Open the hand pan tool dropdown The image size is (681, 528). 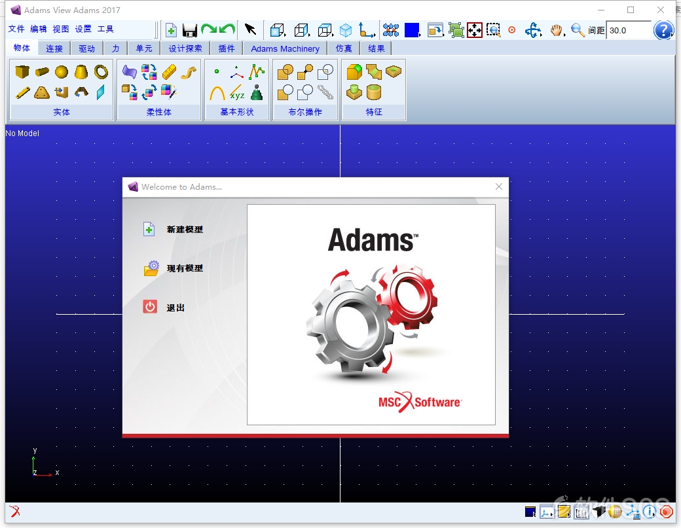(x=557, y=30)
